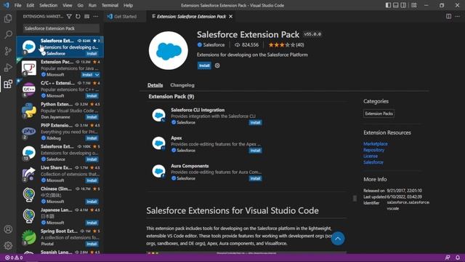Install Salesforce CLI Integration
The image size is (465, 262).
pos(255,122)
